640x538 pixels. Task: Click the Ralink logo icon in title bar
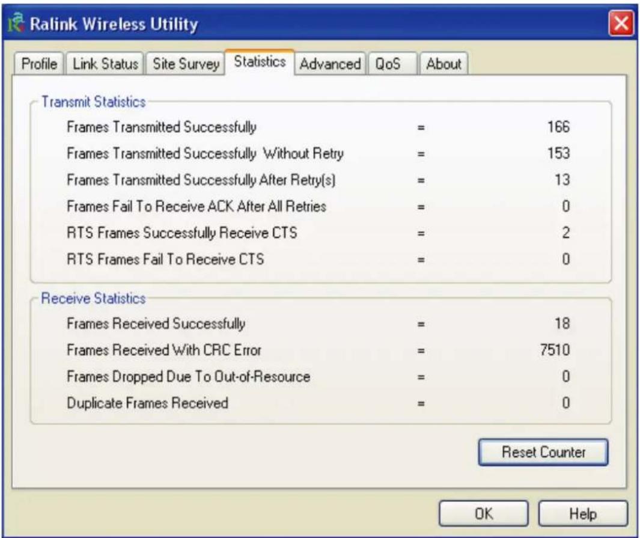(16, 23)
